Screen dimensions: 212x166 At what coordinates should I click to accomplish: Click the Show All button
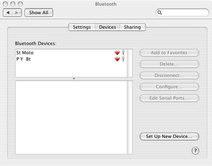click(39, 12)
